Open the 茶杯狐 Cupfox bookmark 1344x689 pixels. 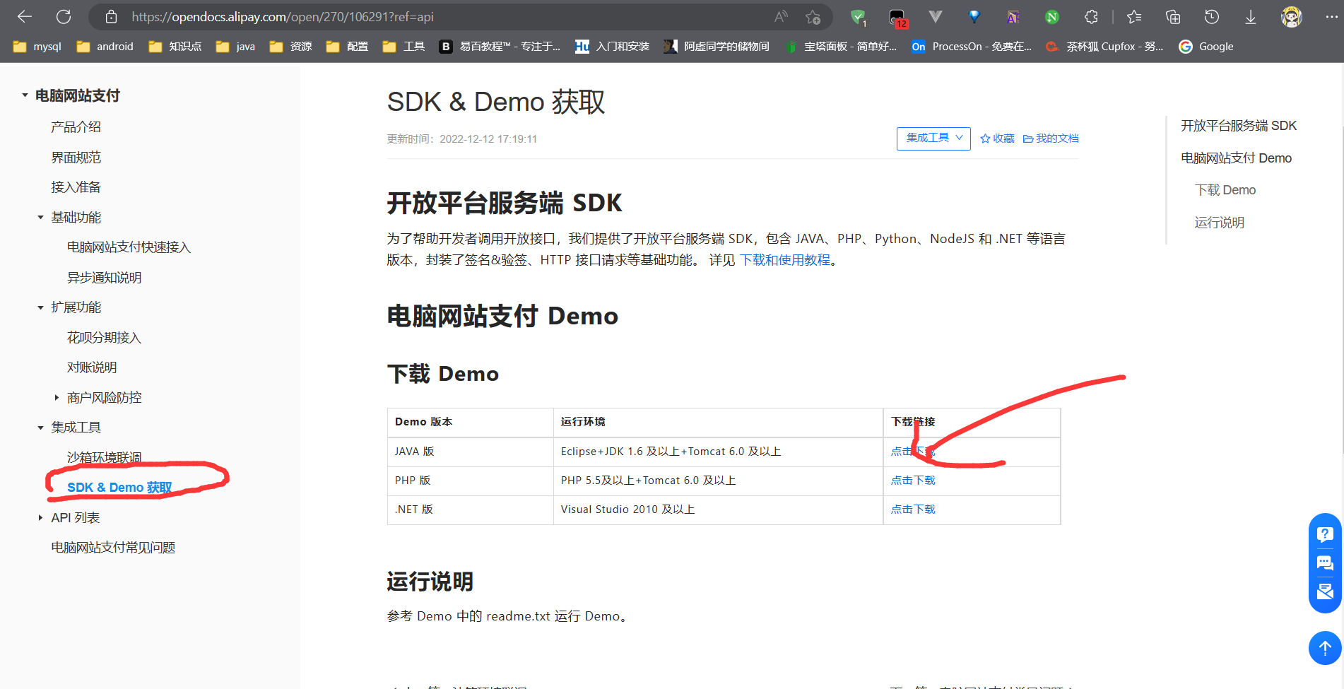pos(1105,47)
